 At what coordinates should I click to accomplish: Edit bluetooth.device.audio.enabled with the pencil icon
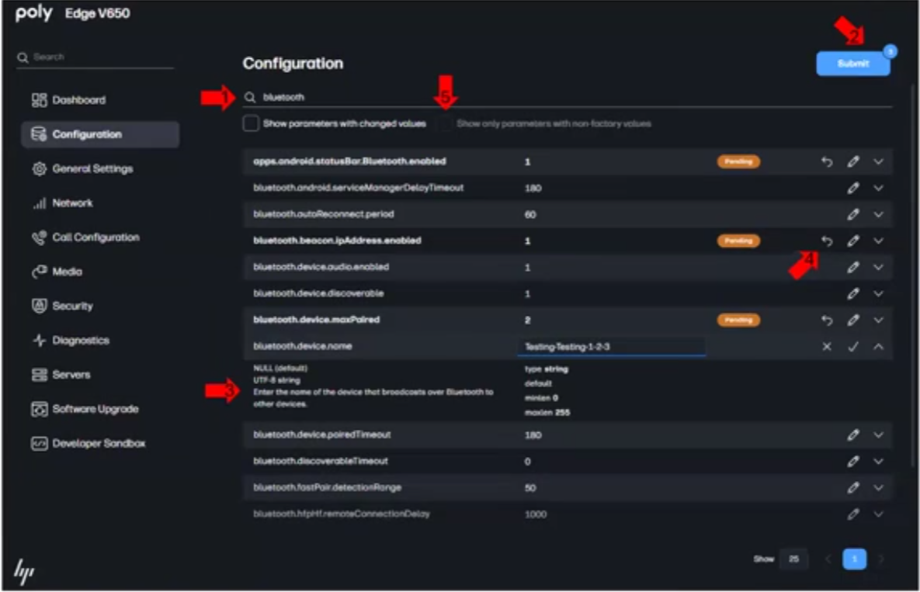(x=853, y=267)
